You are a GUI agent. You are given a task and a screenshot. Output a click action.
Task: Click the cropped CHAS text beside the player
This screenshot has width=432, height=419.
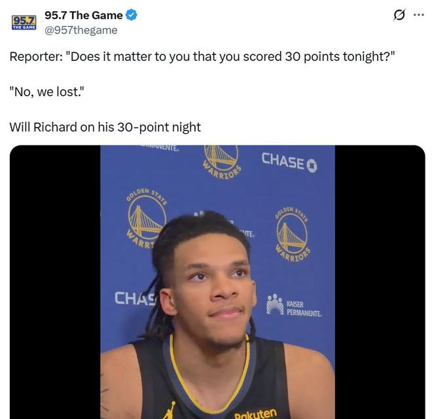tap(134, 299)
